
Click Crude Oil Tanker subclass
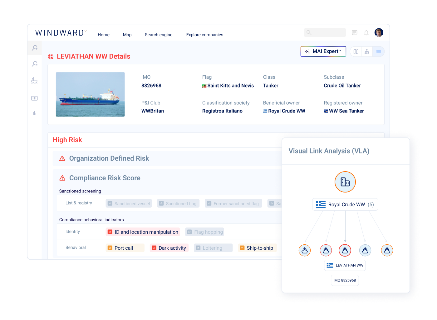click(x=342, y=86)
